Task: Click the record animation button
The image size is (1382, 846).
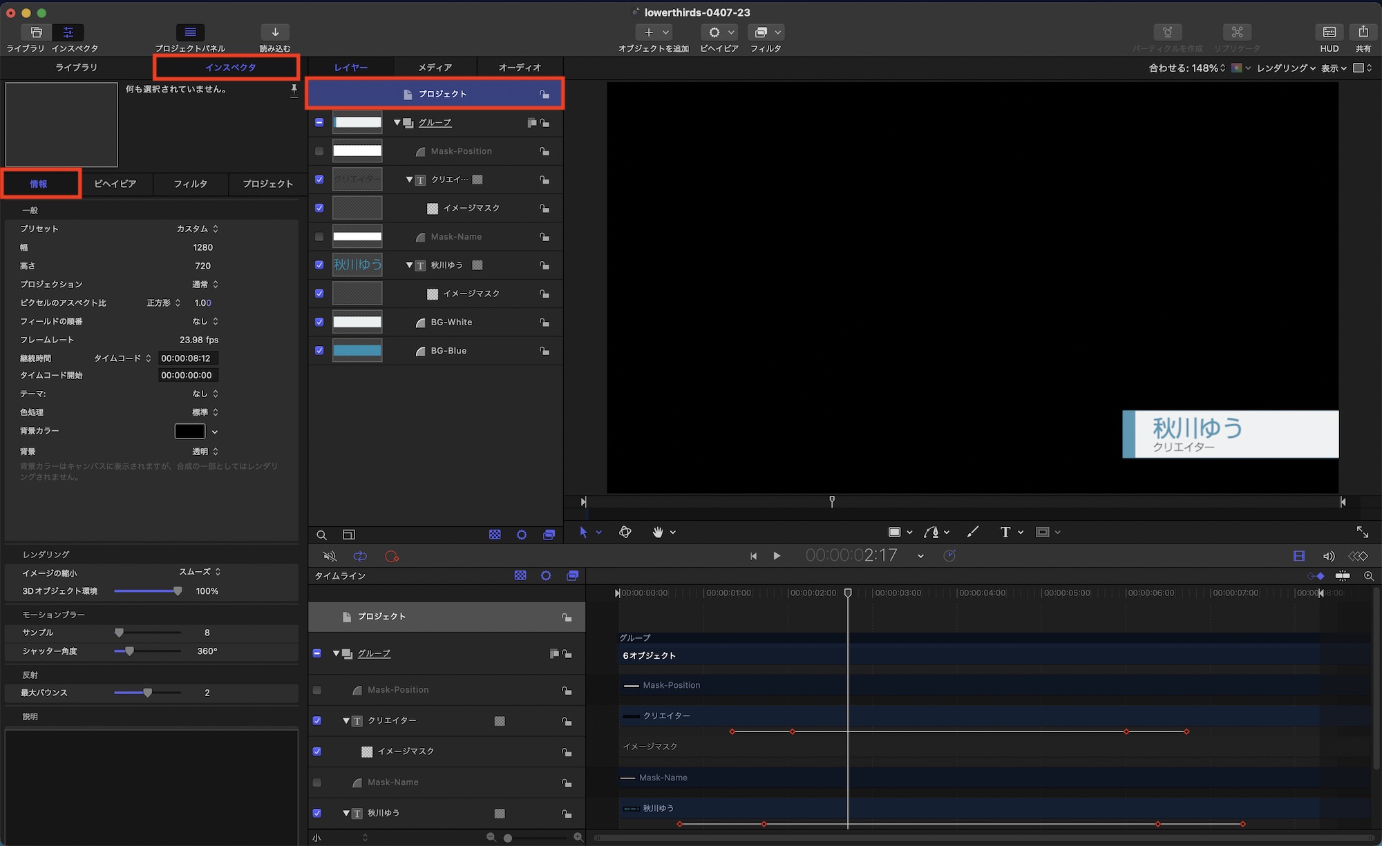Action: (x=392, y=556)
